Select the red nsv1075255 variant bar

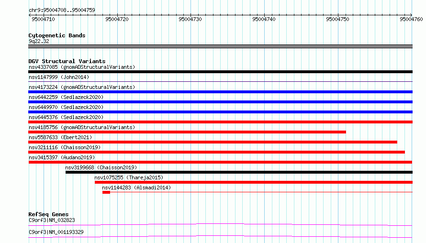pos(254,182)
